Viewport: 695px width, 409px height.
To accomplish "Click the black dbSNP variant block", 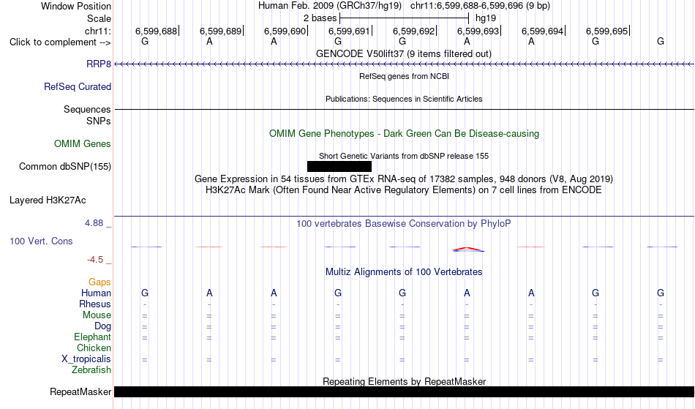I will [x=339, y=167].
